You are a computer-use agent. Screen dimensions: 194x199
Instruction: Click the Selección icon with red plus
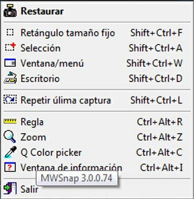[x=10, y=47]
